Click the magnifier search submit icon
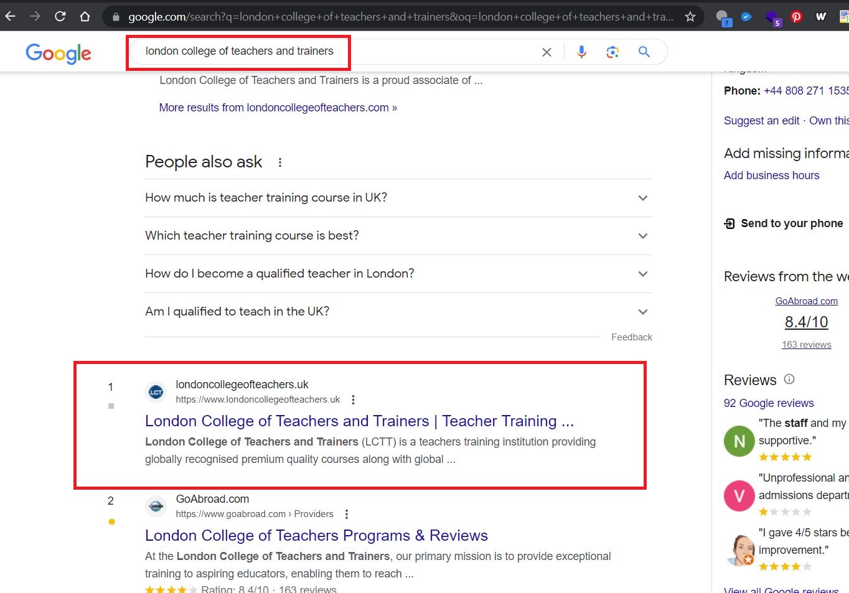The height and width of the screenshot is (593, 849). pos(644,52)
